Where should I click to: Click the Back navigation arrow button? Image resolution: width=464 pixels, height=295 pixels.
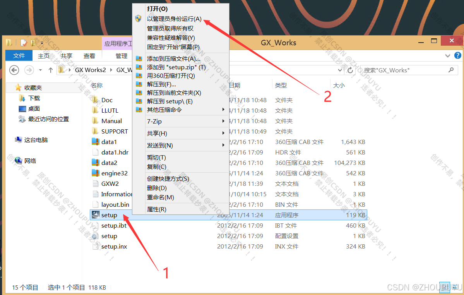click(14, 70)
